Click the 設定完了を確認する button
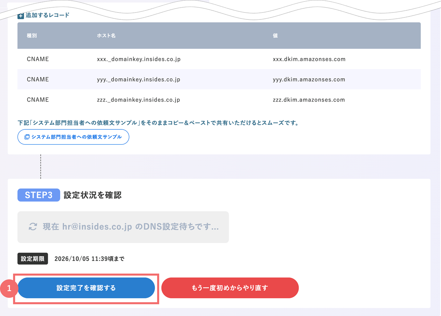 click(x=86, y=288)
